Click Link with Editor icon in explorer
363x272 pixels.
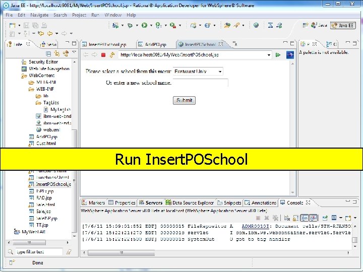click(x=56, y=54)
